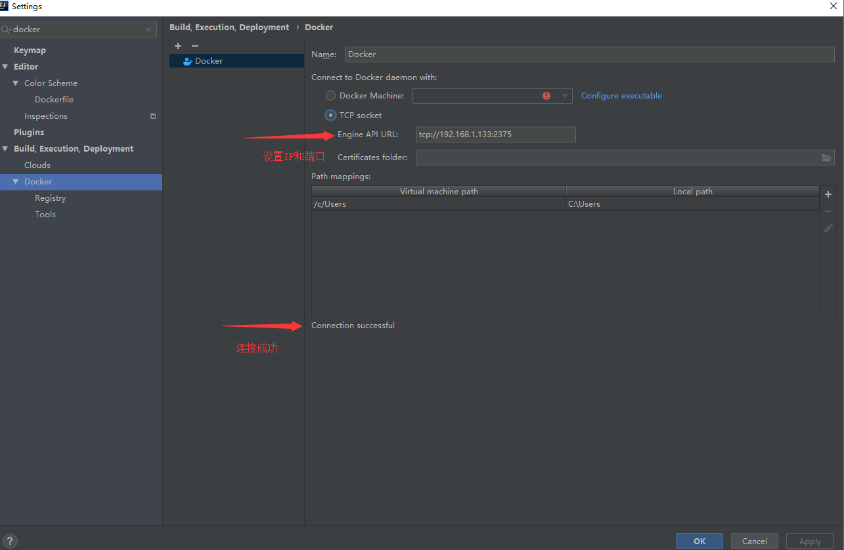Confirm settings with OK button
The width and height of the screenshot is (844, 550).
tap(700, 541)
